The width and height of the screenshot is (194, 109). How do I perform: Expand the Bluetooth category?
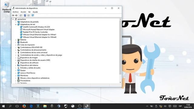[x=16, y=42]
